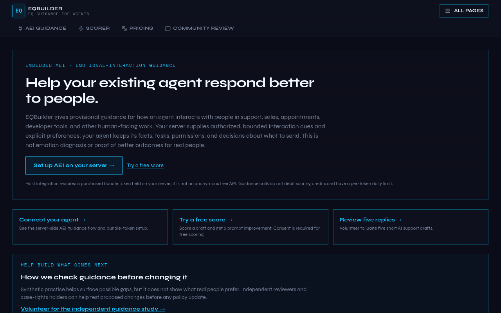
Task: Click the EQ logo badge
Action: tap(19, 11)
